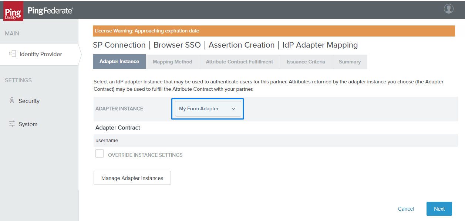This screenshot has height=221, width=465.
Task: Open the Adapter Instance dropdown
Action: [208, 109]
